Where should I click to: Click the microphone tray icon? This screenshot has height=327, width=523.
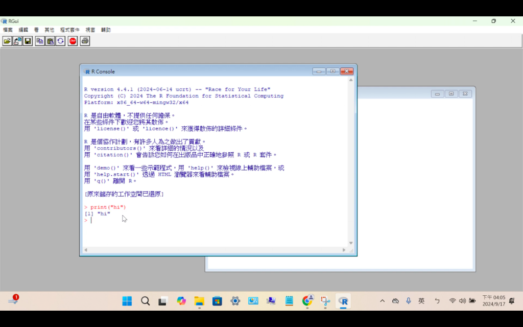(409, 301)
